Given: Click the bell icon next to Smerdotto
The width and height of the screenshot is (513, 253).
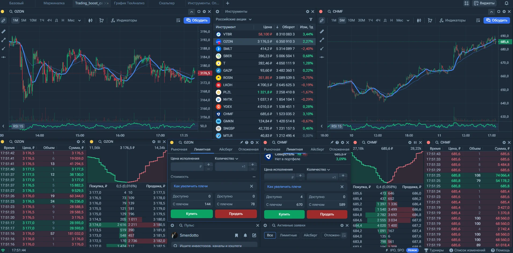Looking at the screenshot, I should tap(245, 235).
